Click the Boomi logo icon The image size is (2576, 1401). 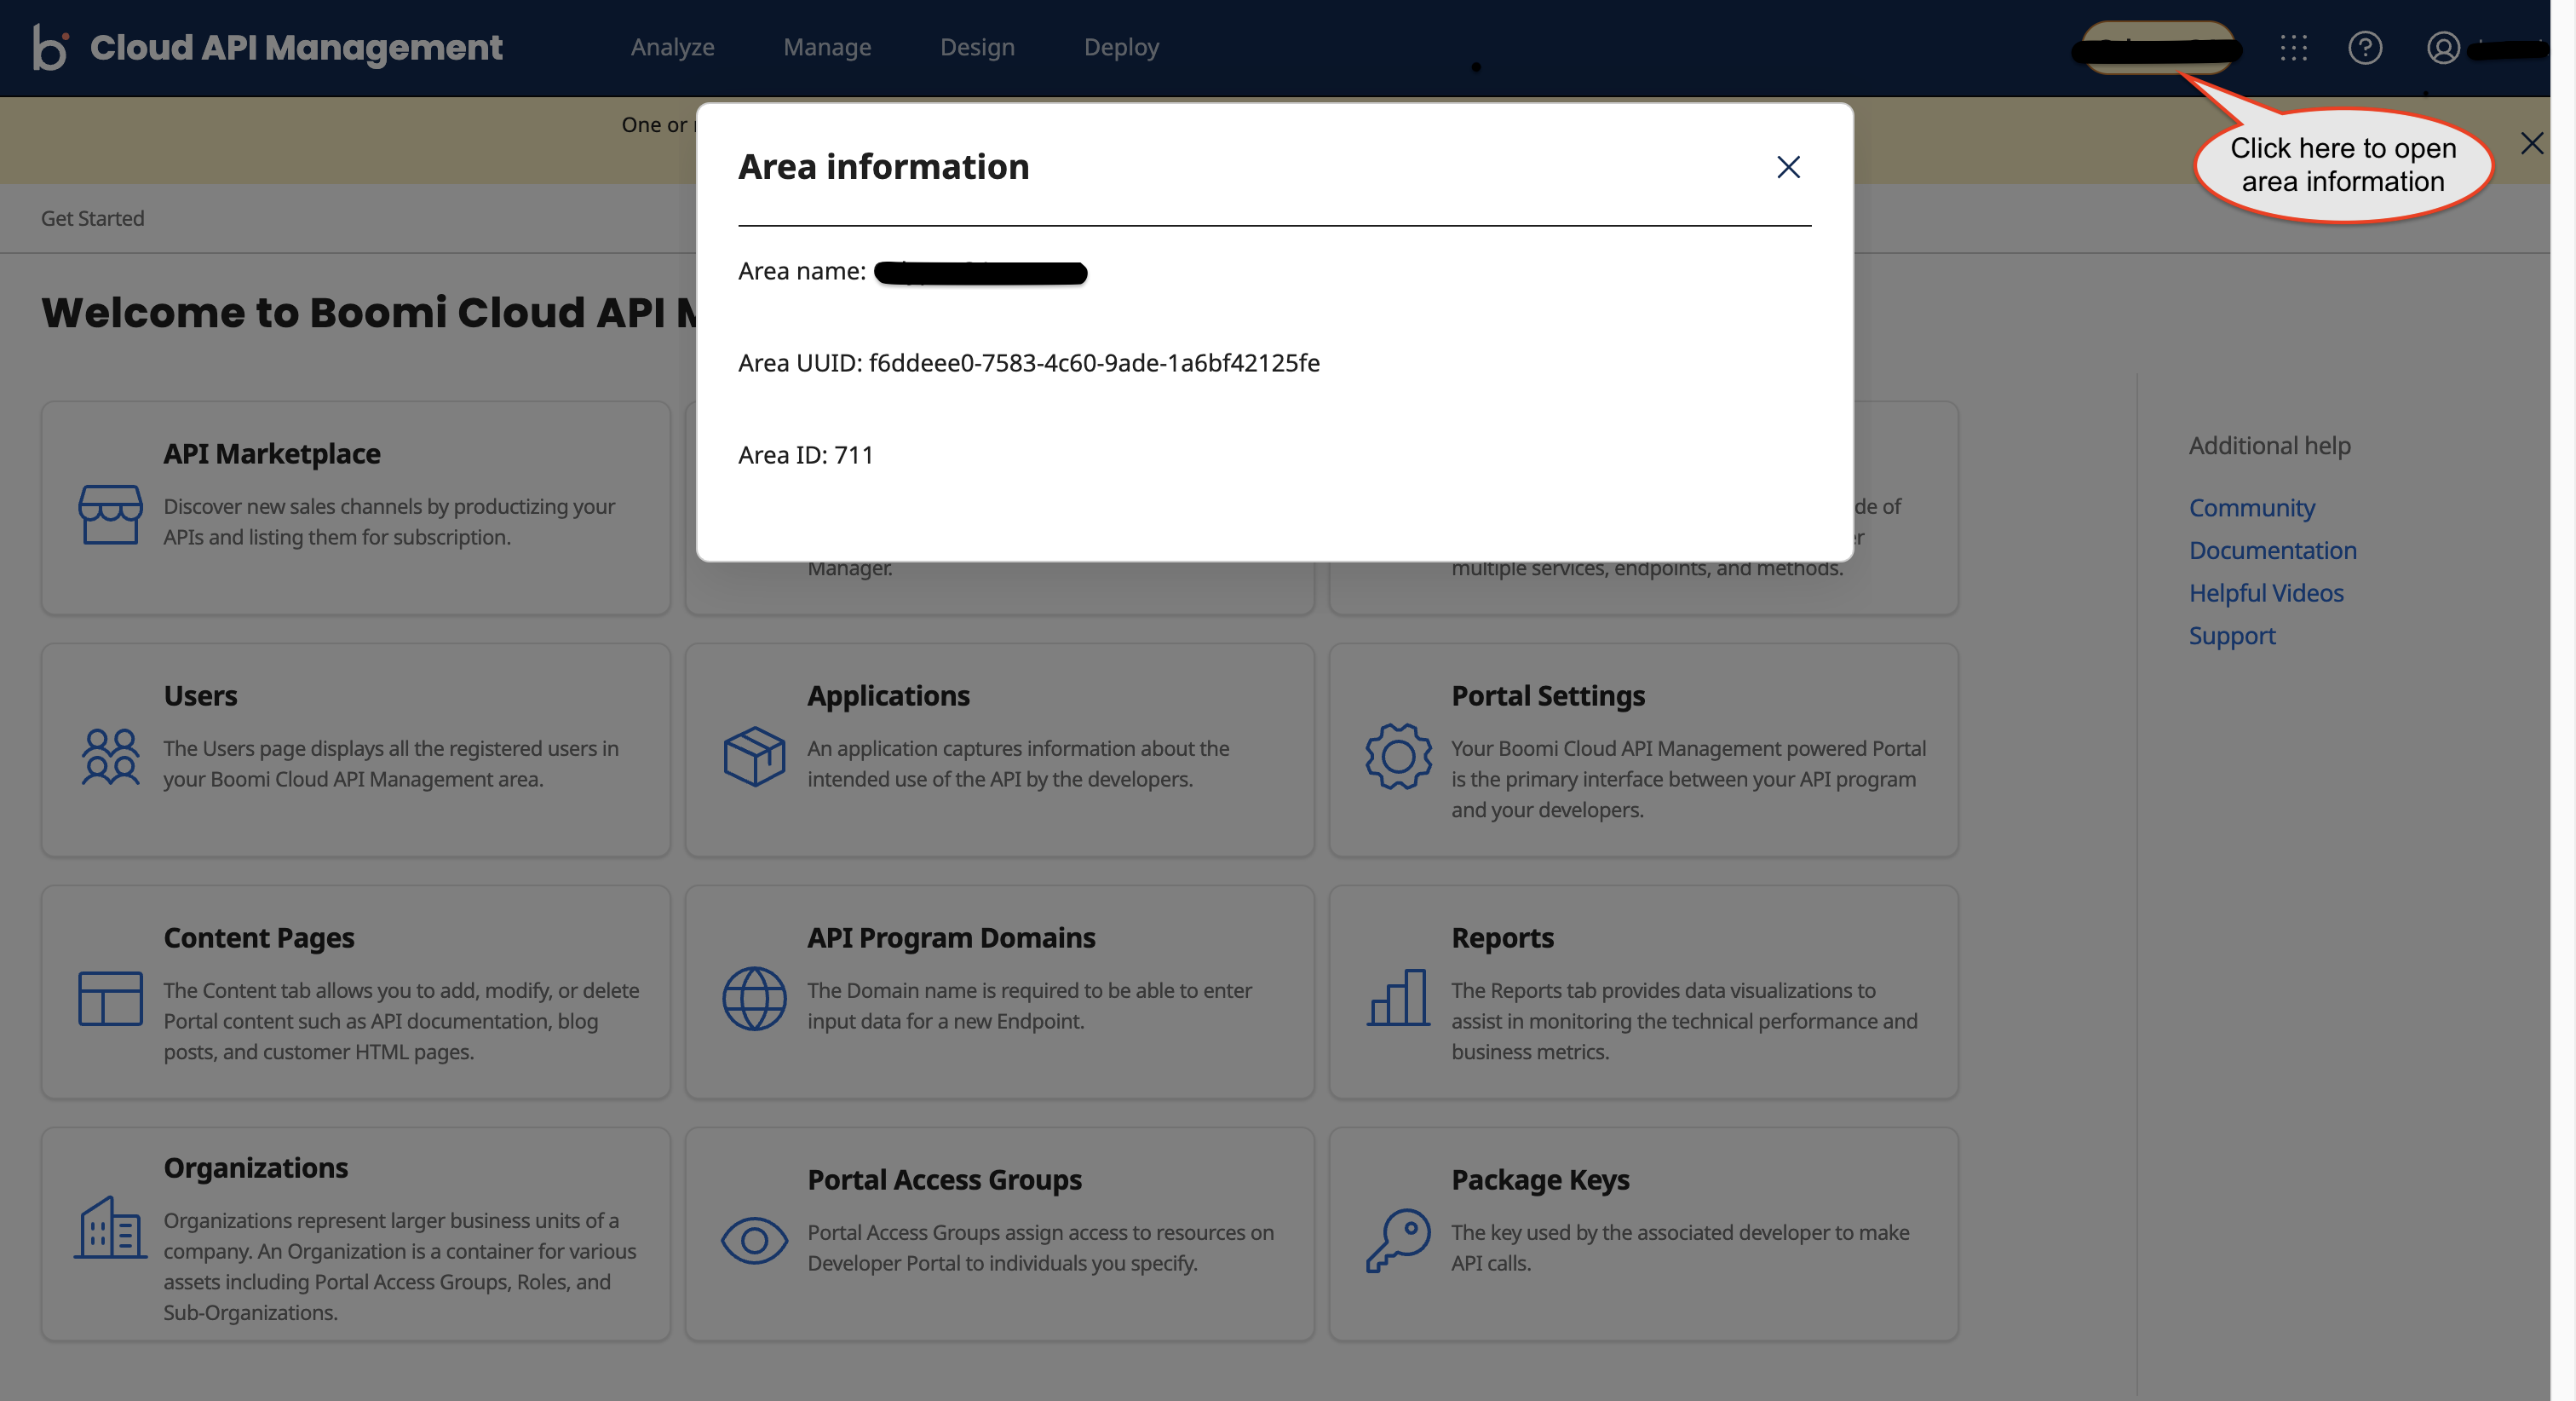[x=50, y=47]
